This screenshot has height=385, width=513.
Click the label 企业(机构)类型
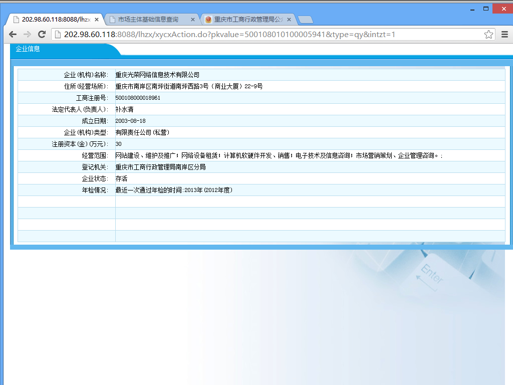point(86,132)
